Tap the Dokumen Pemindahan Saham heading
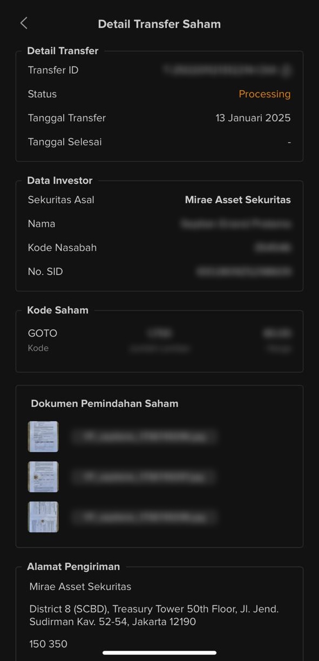Image resolution: width=319 pixels, height=661 pixels. [x=105, y=404]
